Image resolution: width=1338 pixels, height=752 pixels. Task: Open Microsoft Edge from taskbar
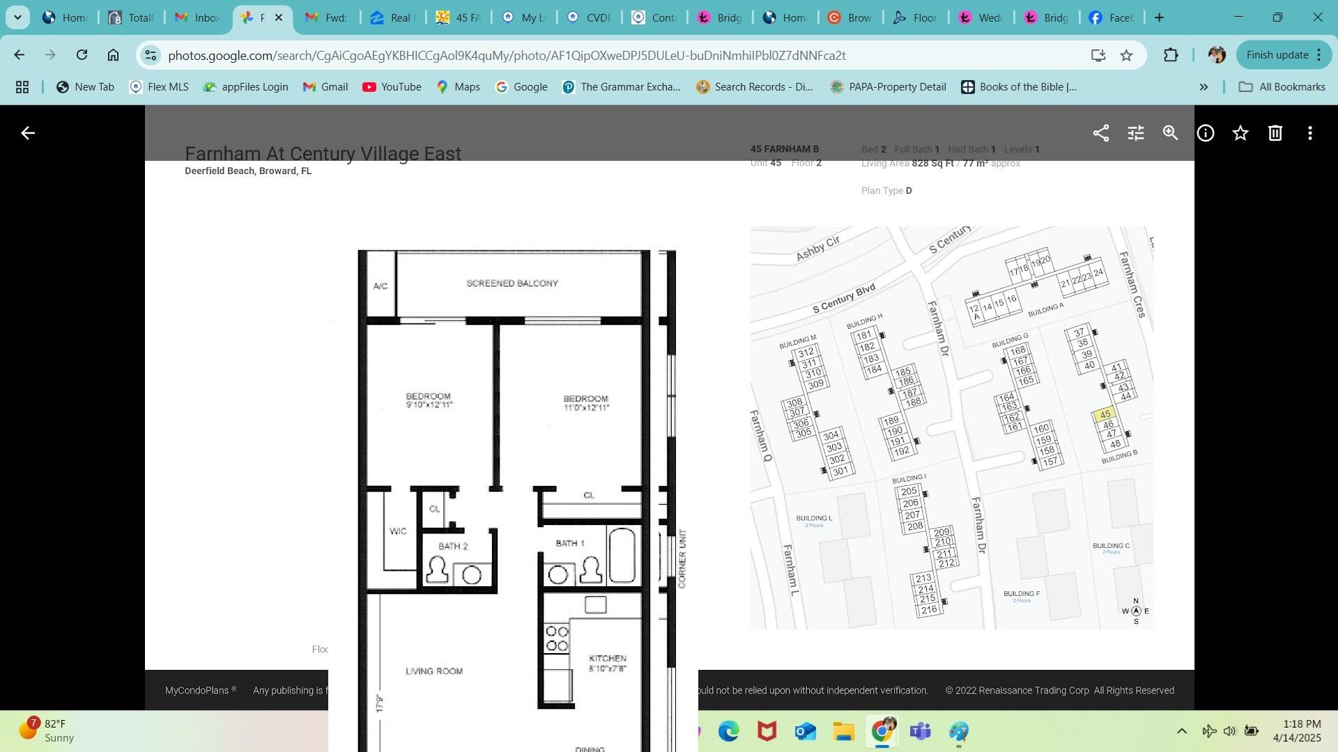728,731
